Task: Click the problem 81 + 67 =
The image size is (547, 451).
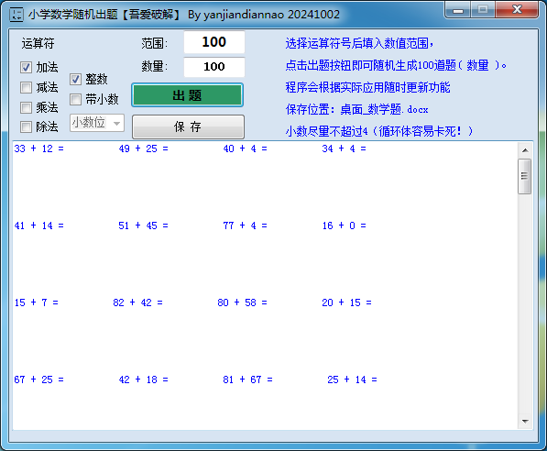Action: click(x=247, y=379)
